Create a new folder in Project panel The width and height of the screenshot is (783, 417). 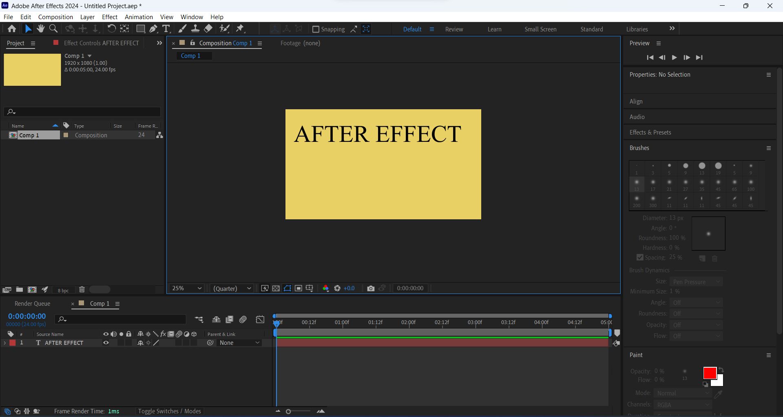click(x=19, y=289)
